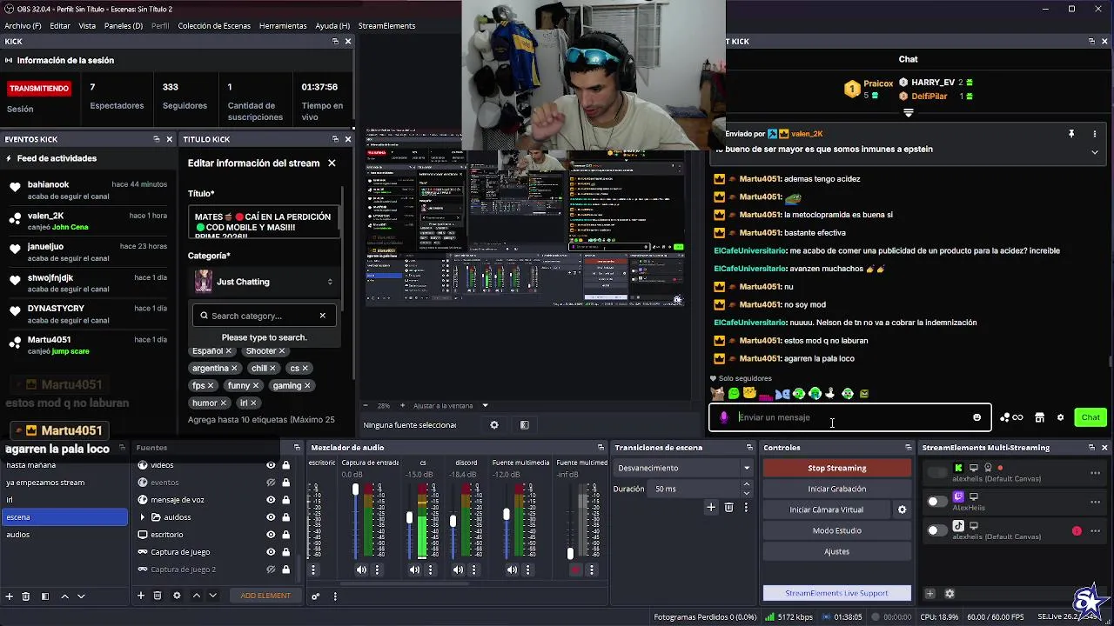Image resolution: width=1114 pixels, height=626 pixels.
Task: Expand chat leaderboard arrow below Praicox
Action: [x=909, y=113]
